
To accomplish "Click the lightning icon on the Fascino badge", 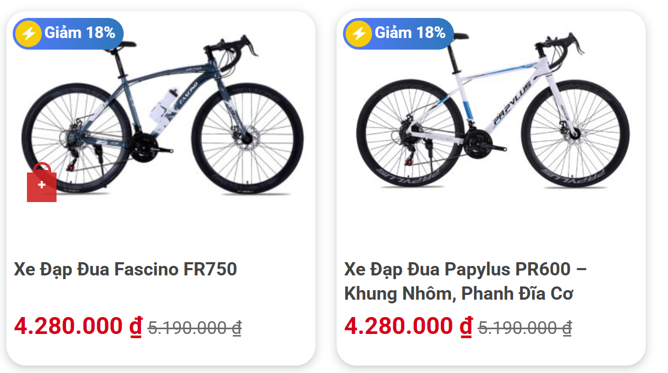I will pos(29,34).
